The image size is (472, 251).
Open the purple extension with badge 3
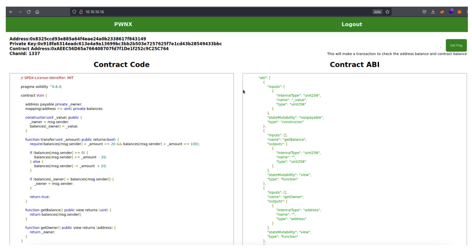tap(451, 11)
